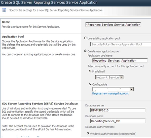Click the Application pool name text box
151x138 pixels.
(120, 60)
